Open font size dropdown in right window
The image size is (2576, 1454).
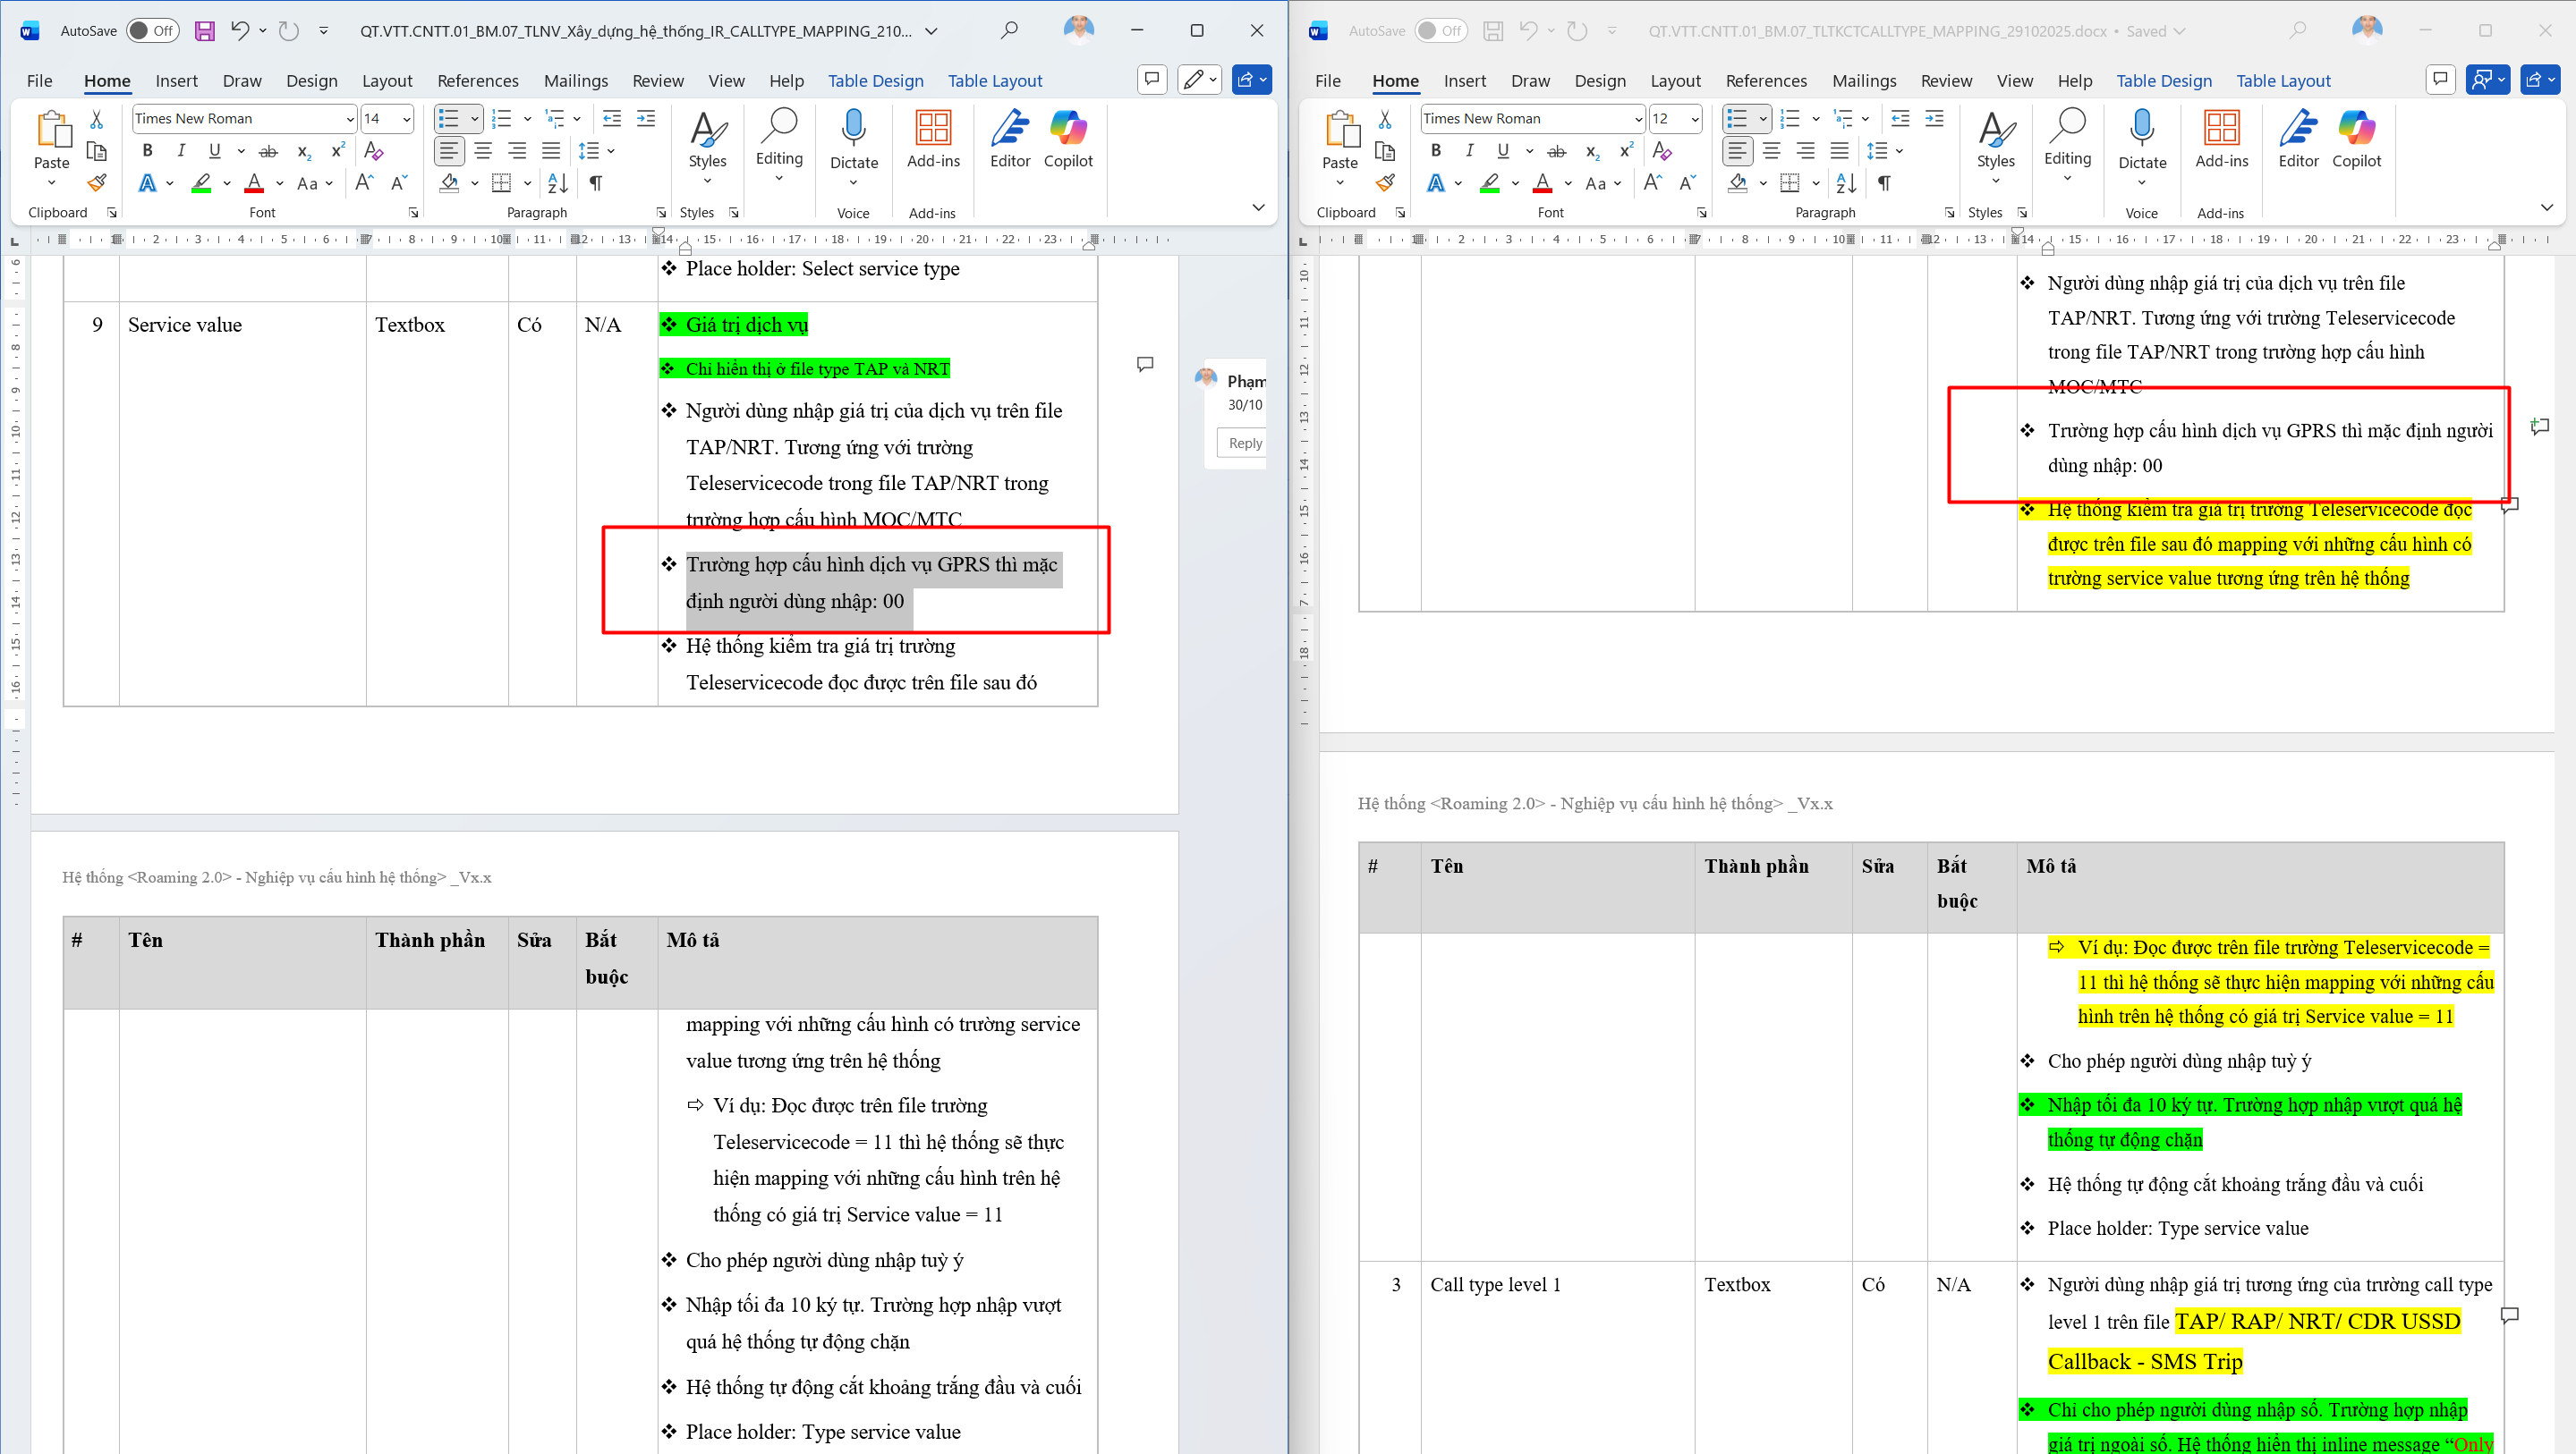coord(1694,119)
